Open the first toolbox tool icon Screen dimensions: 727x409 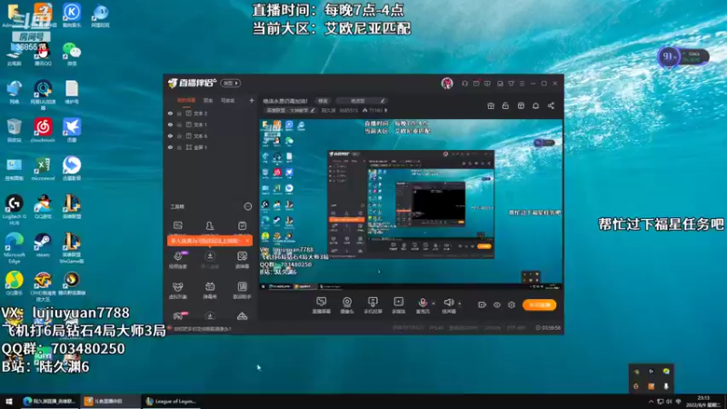[177, 225]
